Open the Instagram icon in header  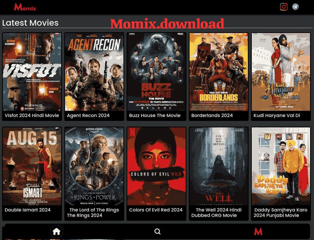(284, 7)
